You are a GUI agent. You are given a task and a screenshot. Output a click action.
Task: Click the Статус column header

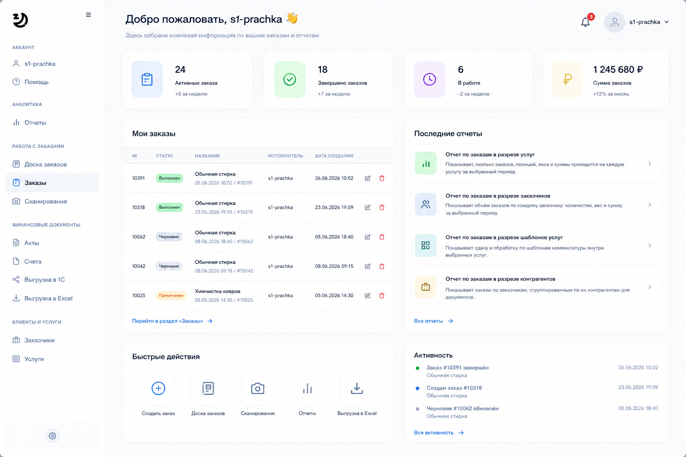pyautogui.click(x=165, y=156)
